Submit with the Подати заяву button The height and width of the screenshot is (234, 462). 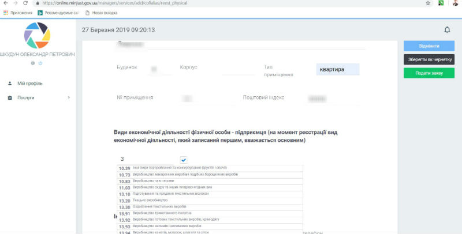[x=429, y=73]
